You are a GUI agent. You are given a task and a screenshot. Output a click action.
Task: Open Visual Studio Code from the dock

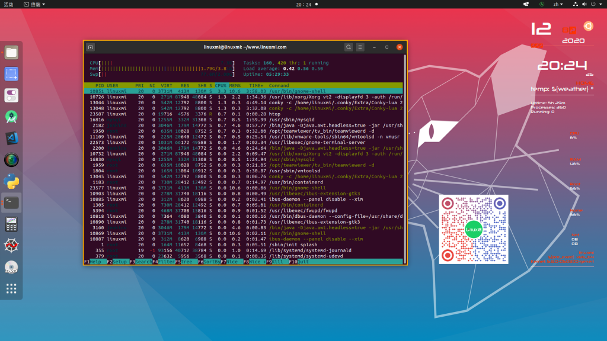[x=11, y=138]
